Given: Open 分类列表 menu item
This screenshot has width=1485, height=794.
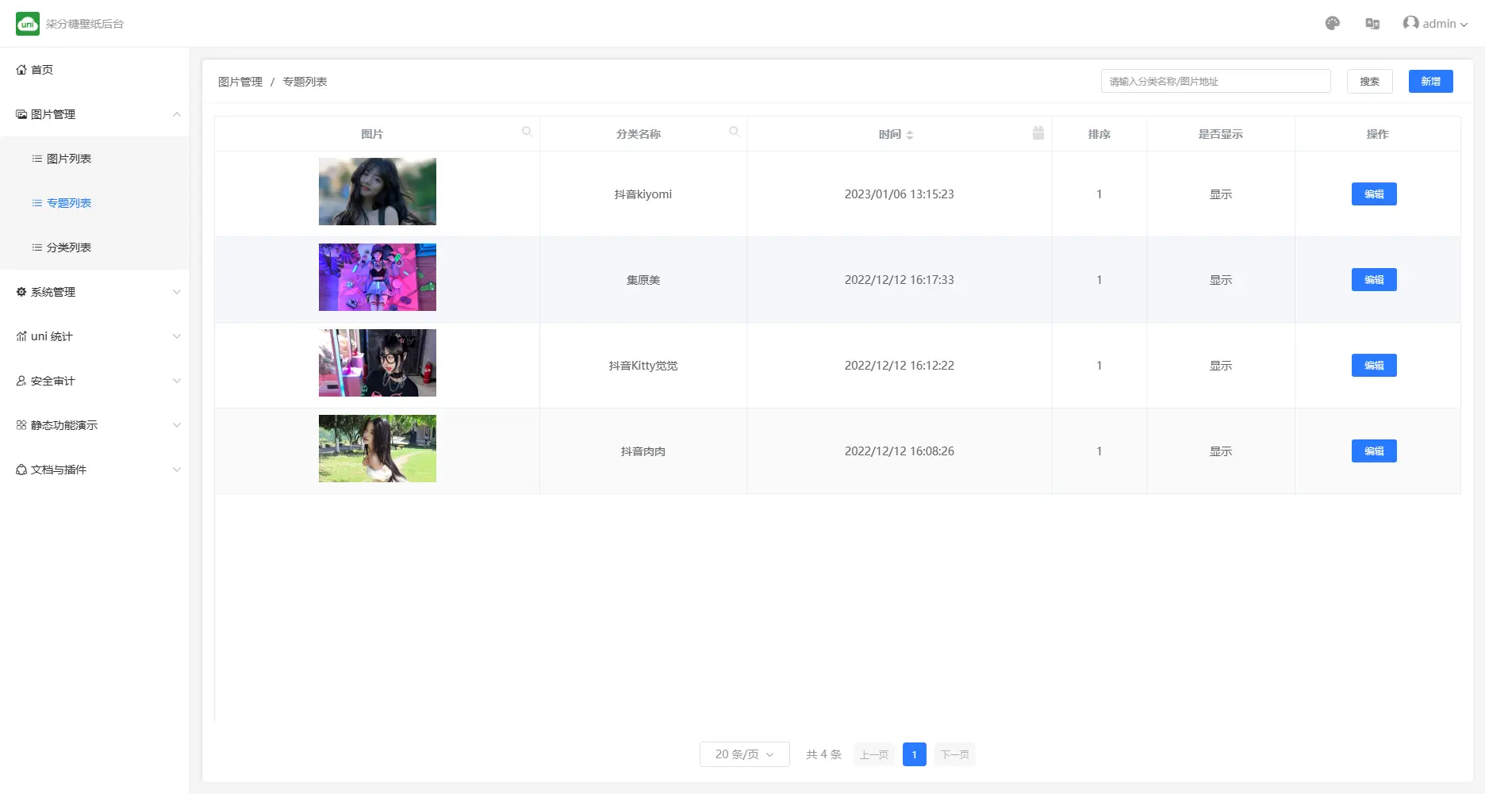Looking at the screenshot, I should (94, 247).
